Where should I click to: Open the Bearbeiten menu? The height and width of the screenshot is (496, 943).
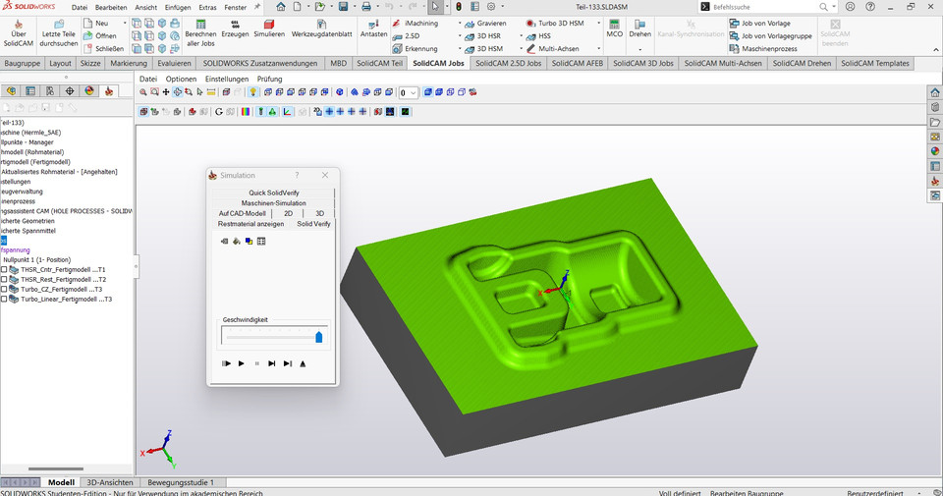coord(111,7)
